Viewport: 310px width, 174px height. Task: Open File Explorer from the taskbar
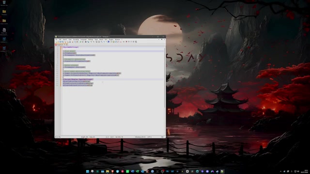click(108, 172)
